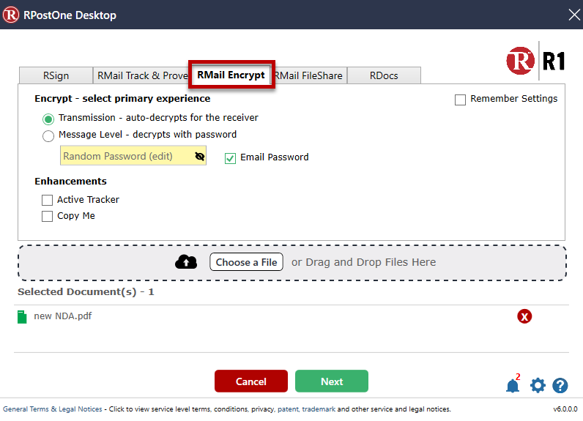Click the Choose a File button
The image size is (583, 421).
click(x=246, y=262)
